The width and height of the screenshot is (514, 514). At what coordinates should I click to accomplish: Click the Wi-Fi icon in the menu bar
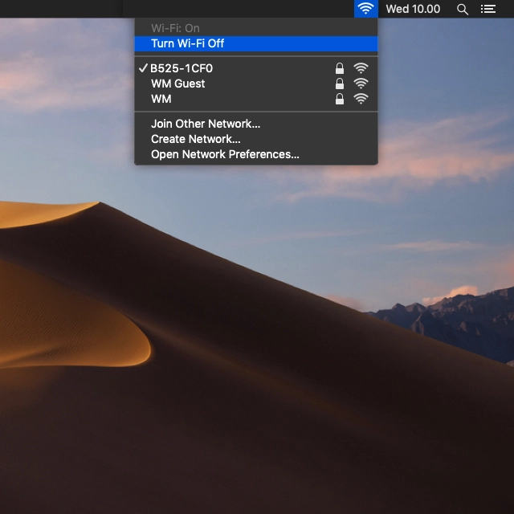[365, 9]
